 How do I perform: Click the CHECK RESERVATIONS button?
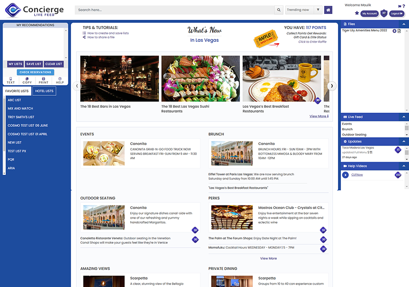click(35, 72)
